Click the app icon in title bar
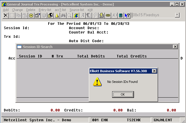 (4, 4)
